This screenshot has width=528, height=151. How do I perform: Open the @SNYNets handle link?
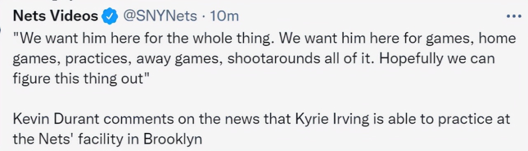(161, 16)
